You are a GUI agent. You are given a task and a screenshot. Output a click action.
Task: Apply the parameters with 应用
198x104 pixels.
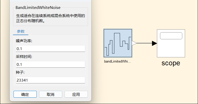[x=76, y=94]
